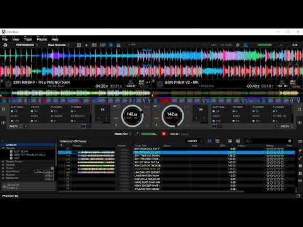Adjust the master volume knob near Master Out
The width and height of the screenshot is (303, 227).
point(138,134)
